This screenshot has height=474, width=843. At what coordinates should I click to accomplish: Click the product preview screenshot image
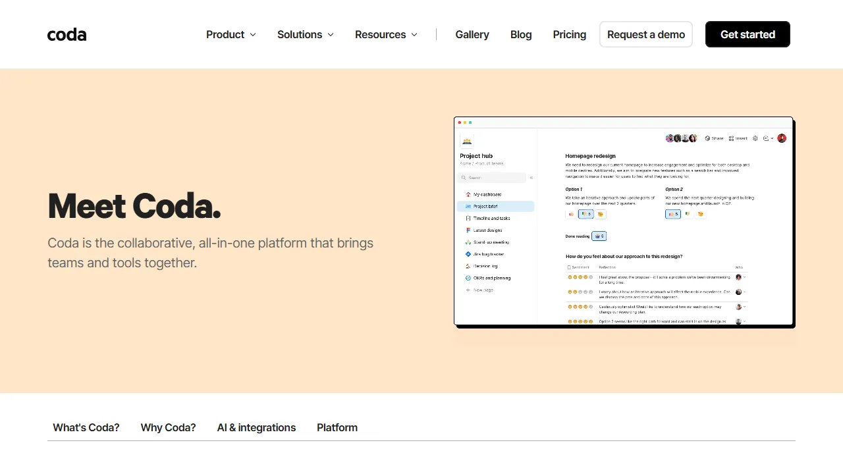click(x=624, y=221)
